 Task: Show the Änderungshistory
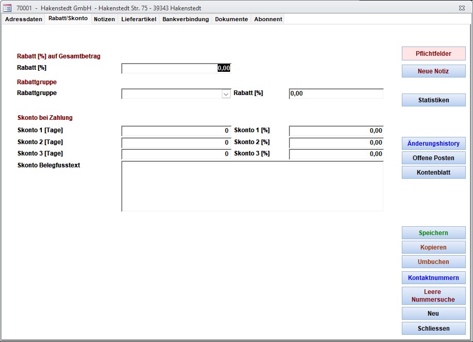pyautogui.click(x=433, y=144)
